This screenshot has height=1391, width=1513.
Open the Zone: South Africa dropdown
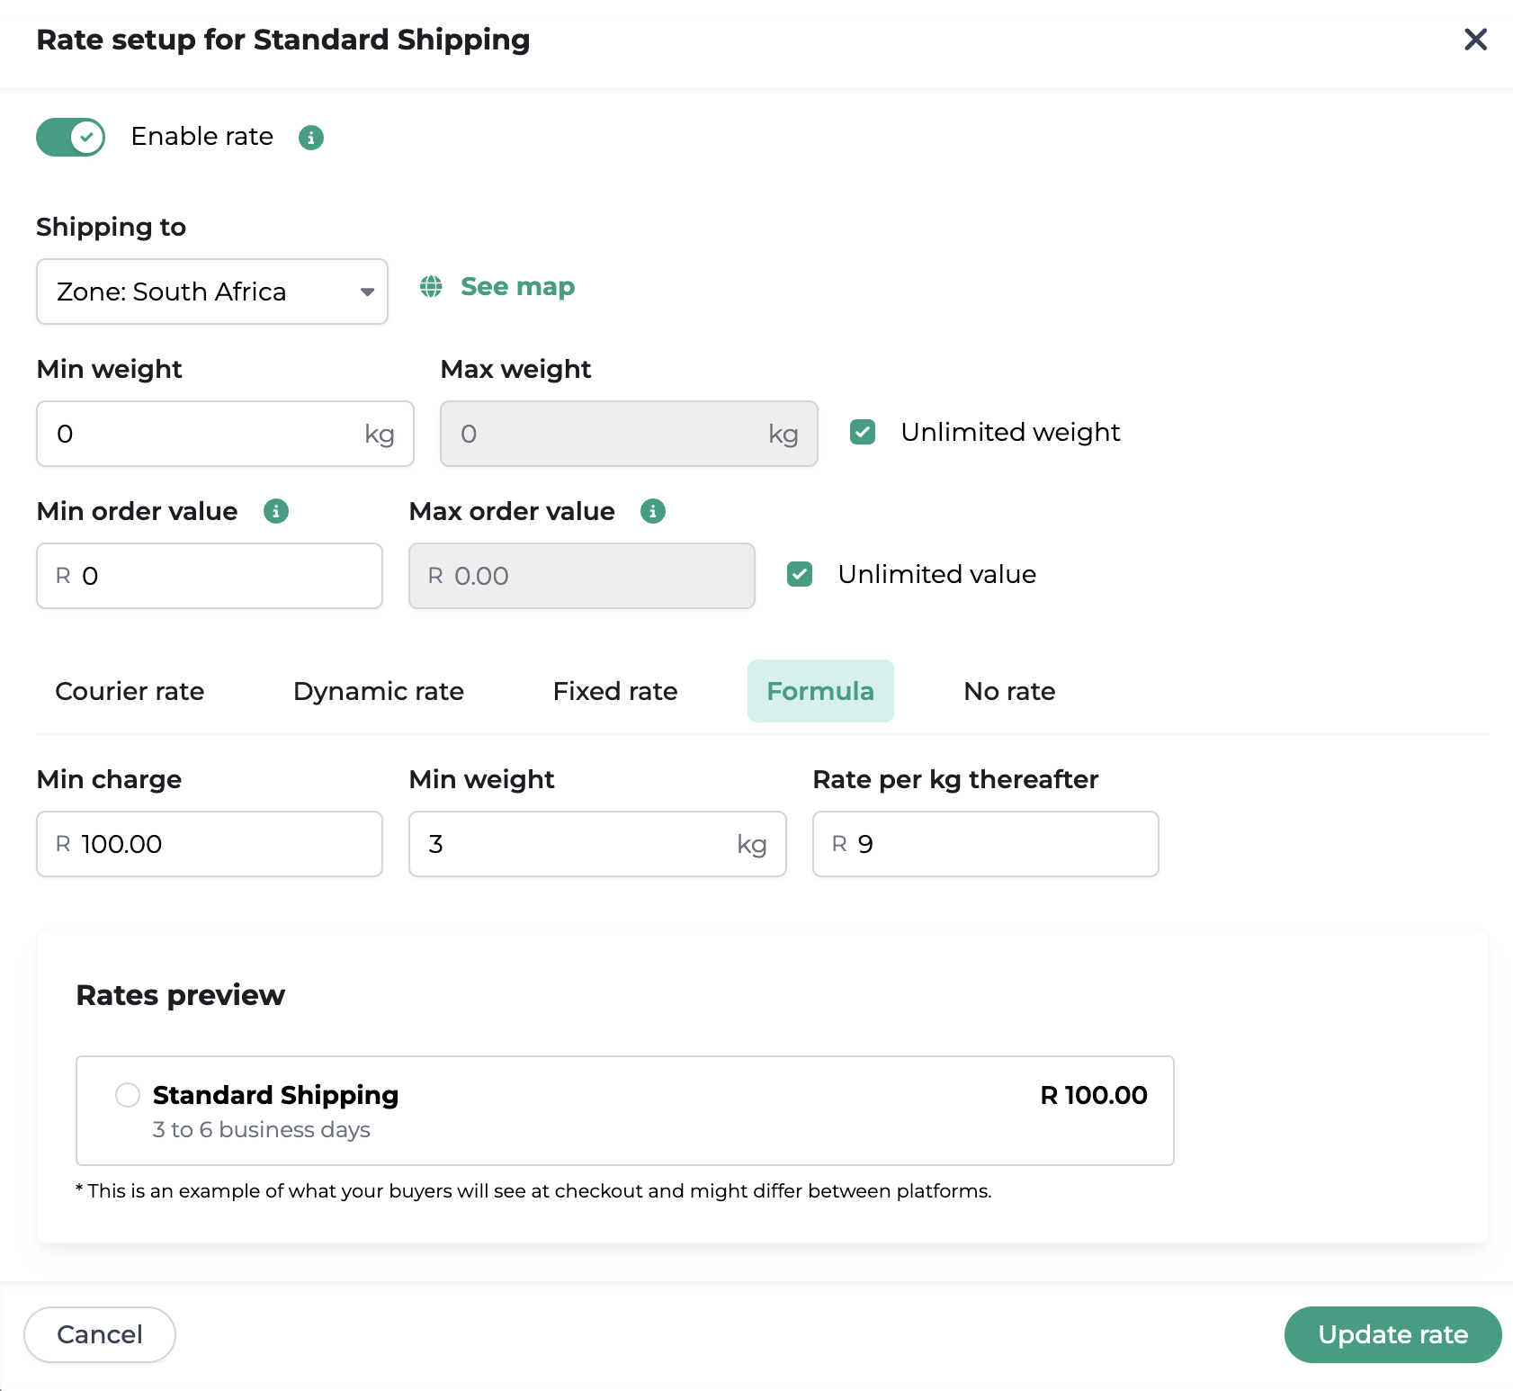[212, 292]
